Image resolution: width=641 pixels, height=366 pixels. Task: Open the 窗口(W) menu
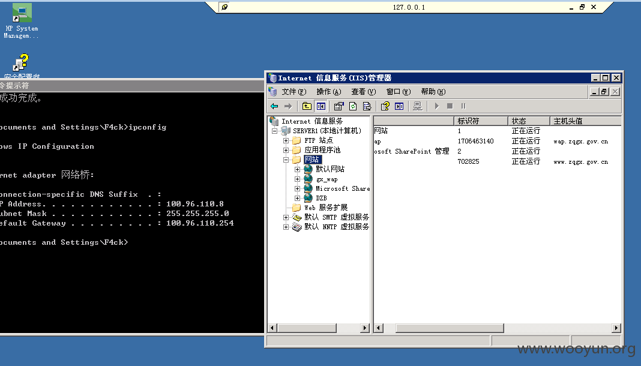(399, 91)
